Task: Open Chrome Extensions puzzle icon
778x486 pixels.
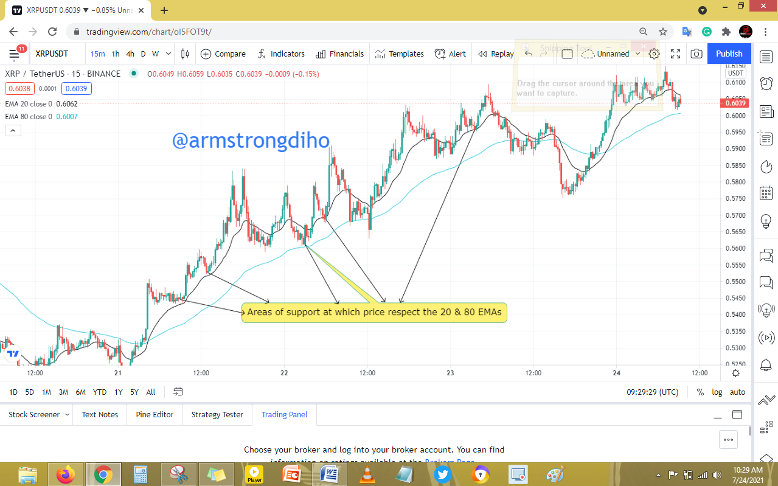Action: coord(726,32)
